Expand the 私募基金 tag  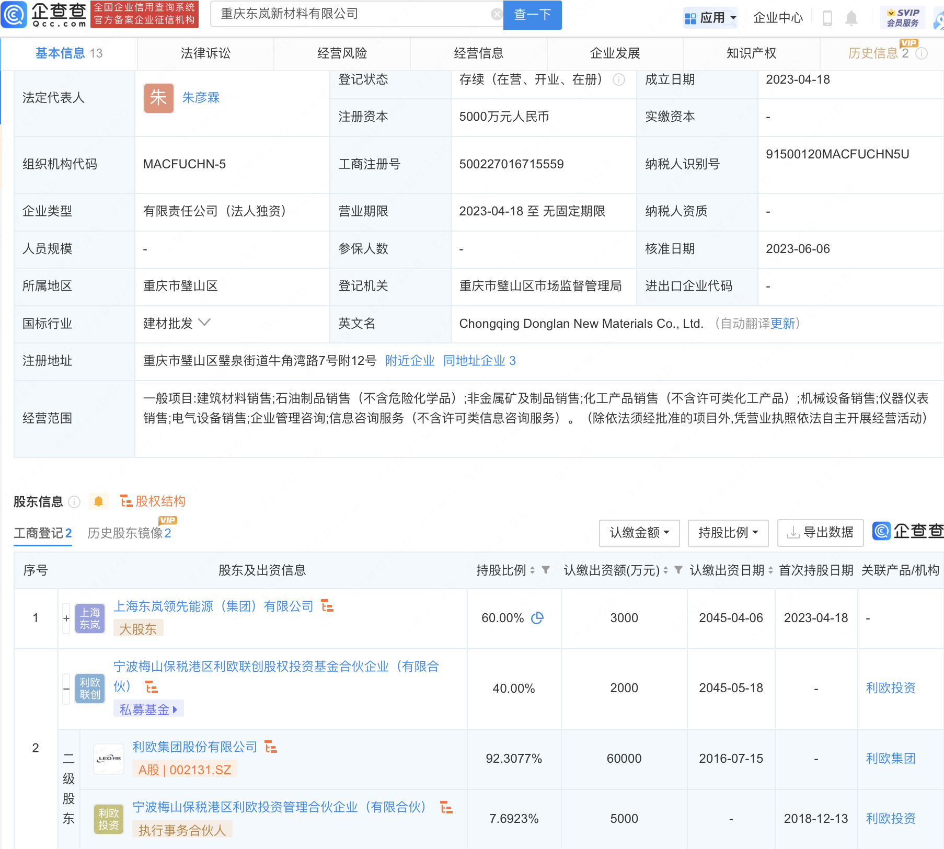148,709
